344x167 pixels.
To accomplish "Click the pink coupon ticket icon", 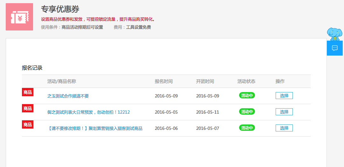I will tap(19, 17).
